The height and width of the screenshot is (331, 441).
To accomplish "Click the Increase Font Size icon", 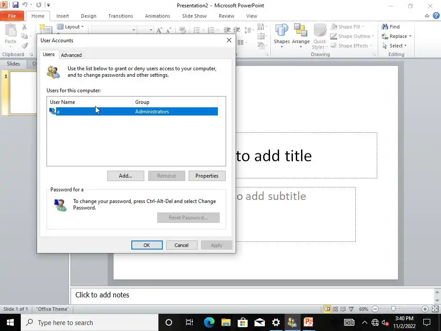I will 159,30.
